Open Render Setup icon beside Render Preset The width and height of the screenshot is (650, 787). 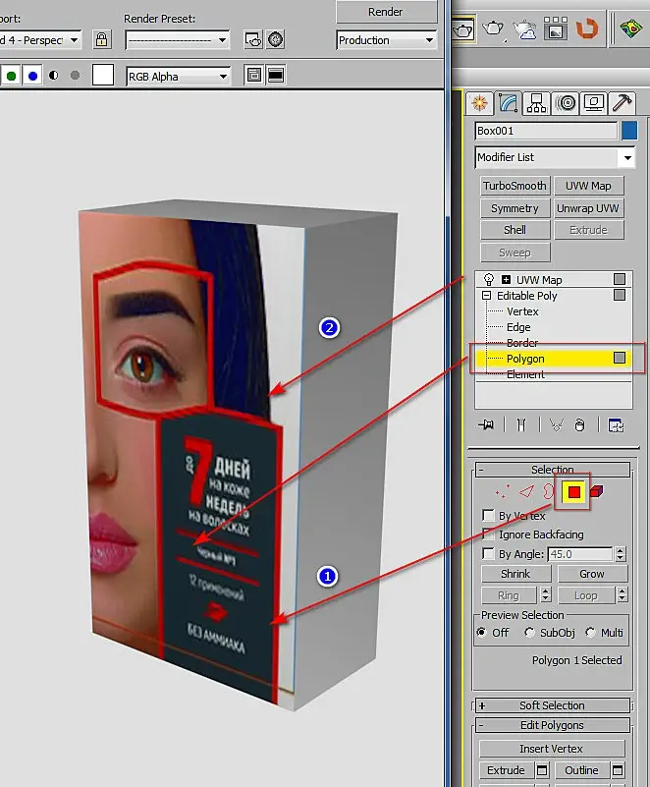coord(252,39)
